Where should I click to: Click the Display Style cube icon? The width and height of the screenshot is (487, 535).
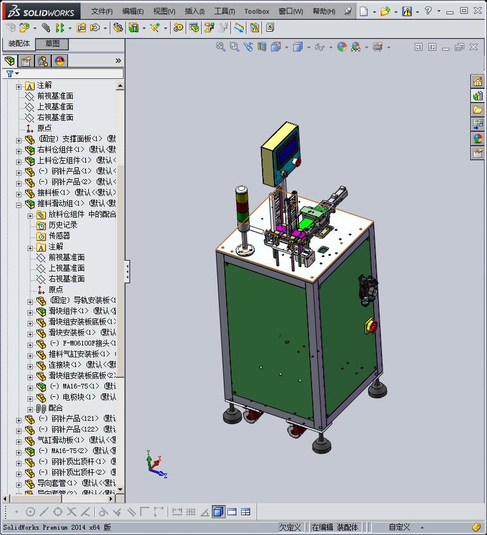pos(298,47)
